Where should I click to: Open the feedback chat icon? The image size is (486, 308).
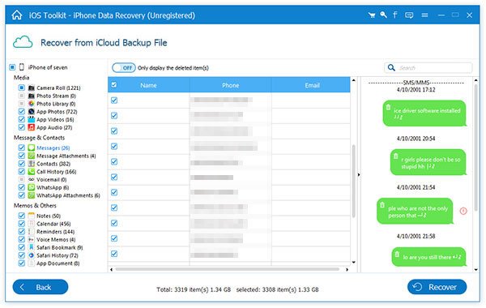coord(409,15)
